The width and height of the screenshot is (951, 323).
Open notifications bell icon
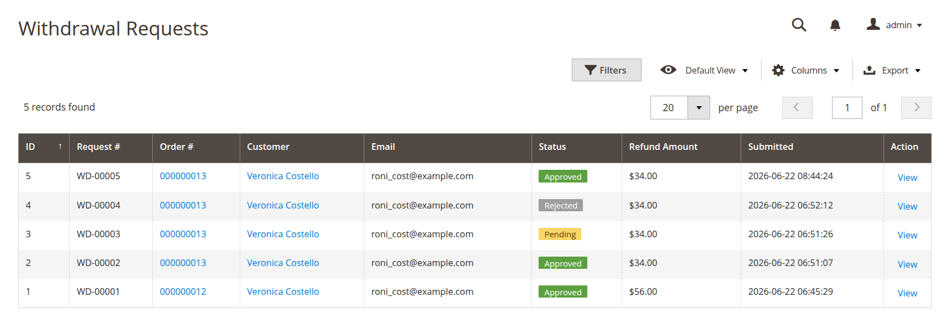pyautogui.click(x=835, y=25)
